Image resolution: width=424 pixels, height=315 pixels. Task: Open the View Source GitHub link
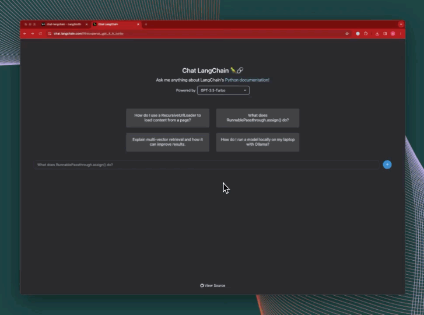(212, 285)
